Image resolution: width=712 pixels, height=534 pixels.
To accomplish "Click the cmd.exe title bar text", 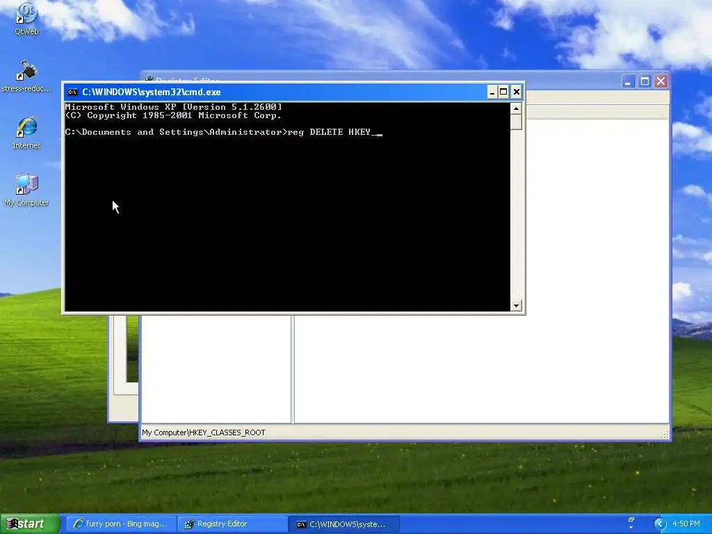I will [x=151, y=92].
